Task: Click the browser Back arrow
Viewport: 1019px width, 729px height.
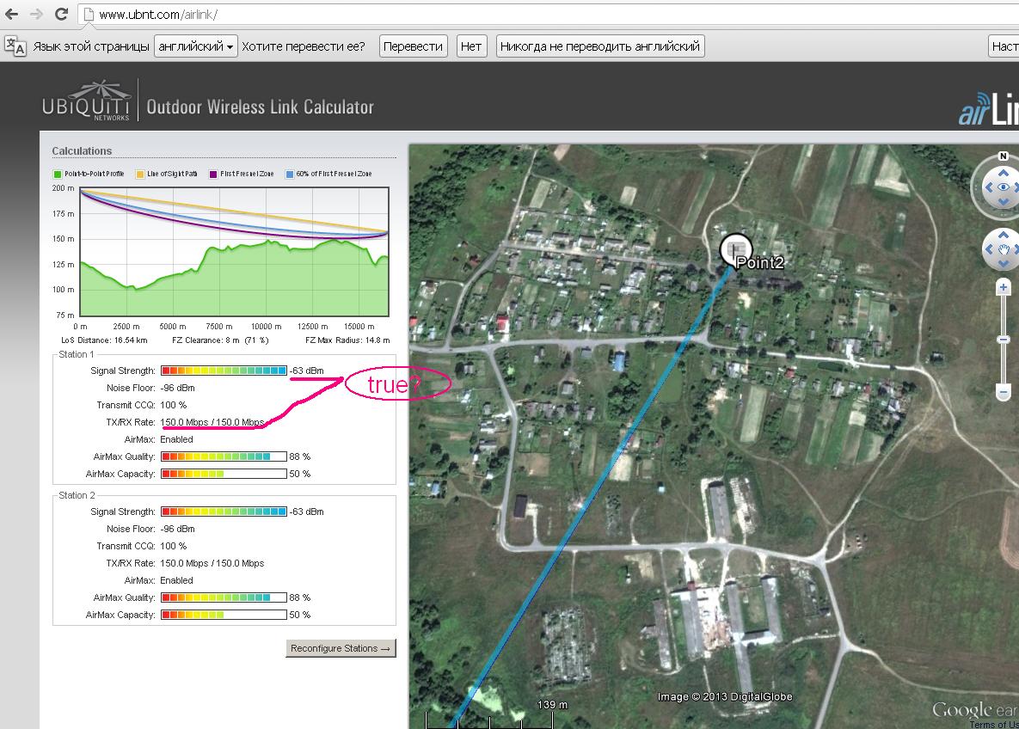Action: 12,15
